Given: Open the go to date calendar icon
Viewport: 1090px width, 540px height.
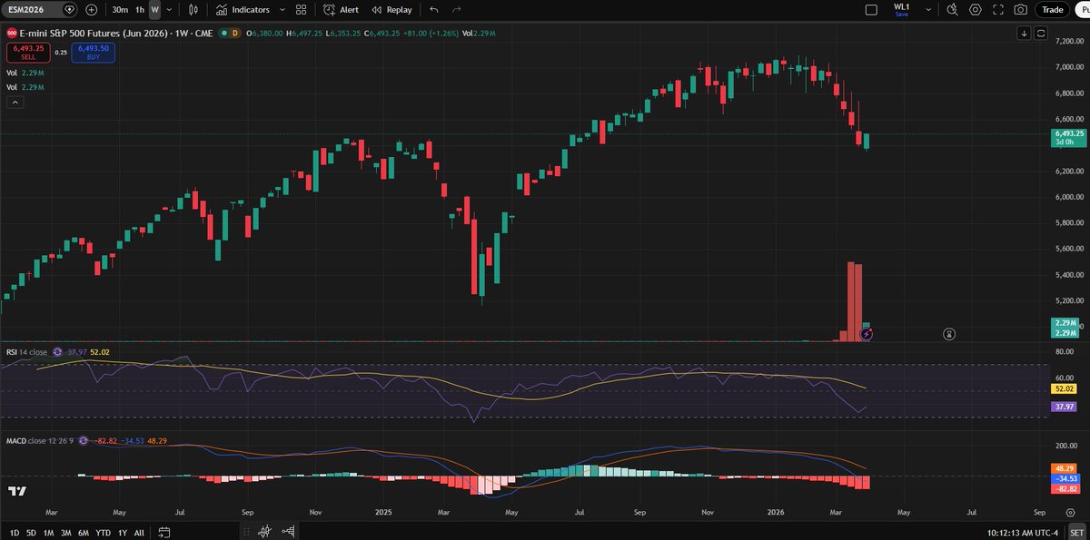Looking at the screenshot, I should pyautogui.click(x=164, y=532).
